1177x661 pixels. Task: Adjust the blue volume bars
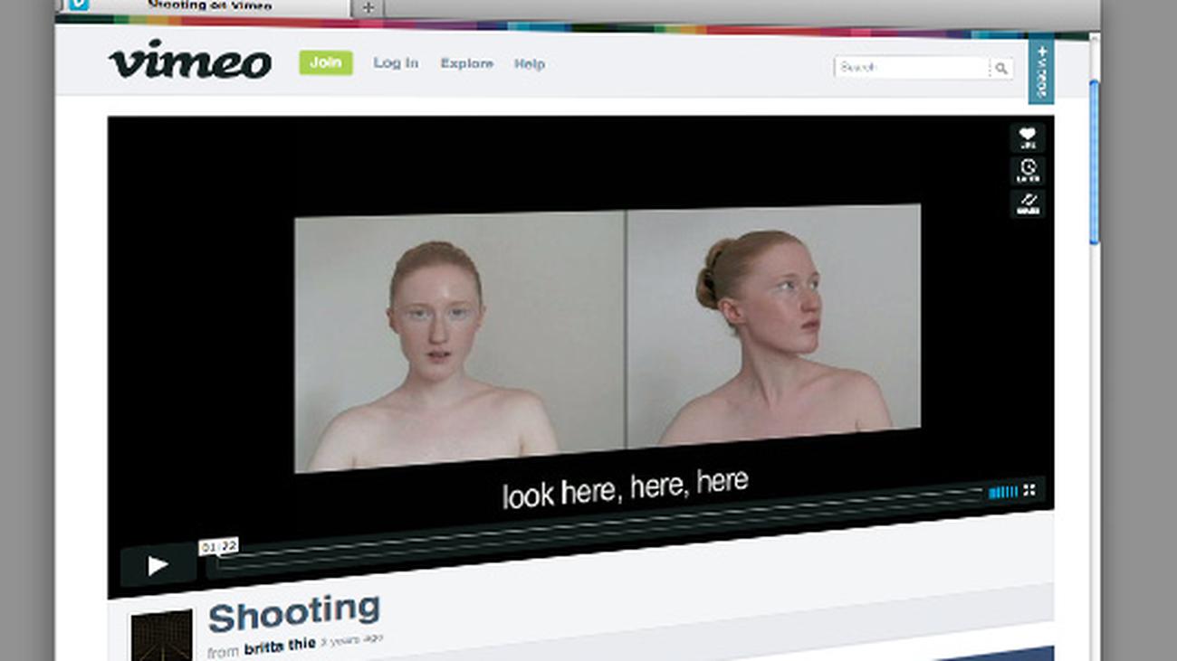pyautogui.click(x=1002, y=492)
